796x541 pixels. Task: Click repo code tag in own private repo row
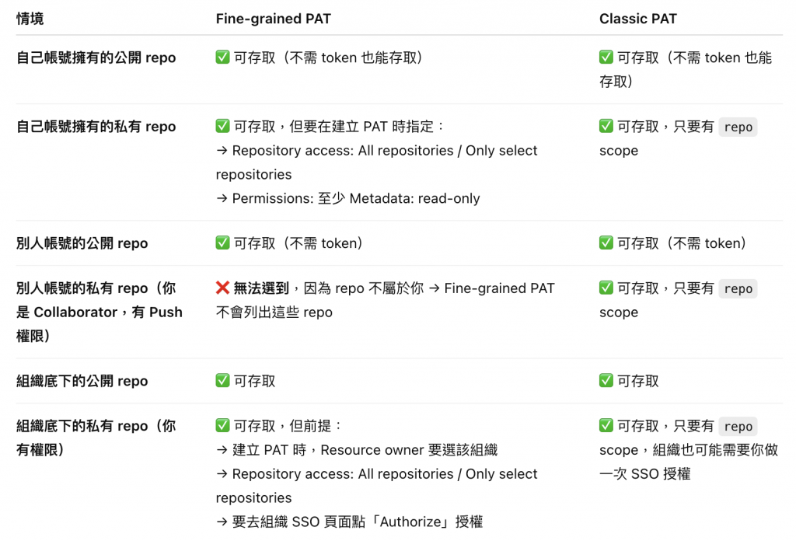coord(738,127)
